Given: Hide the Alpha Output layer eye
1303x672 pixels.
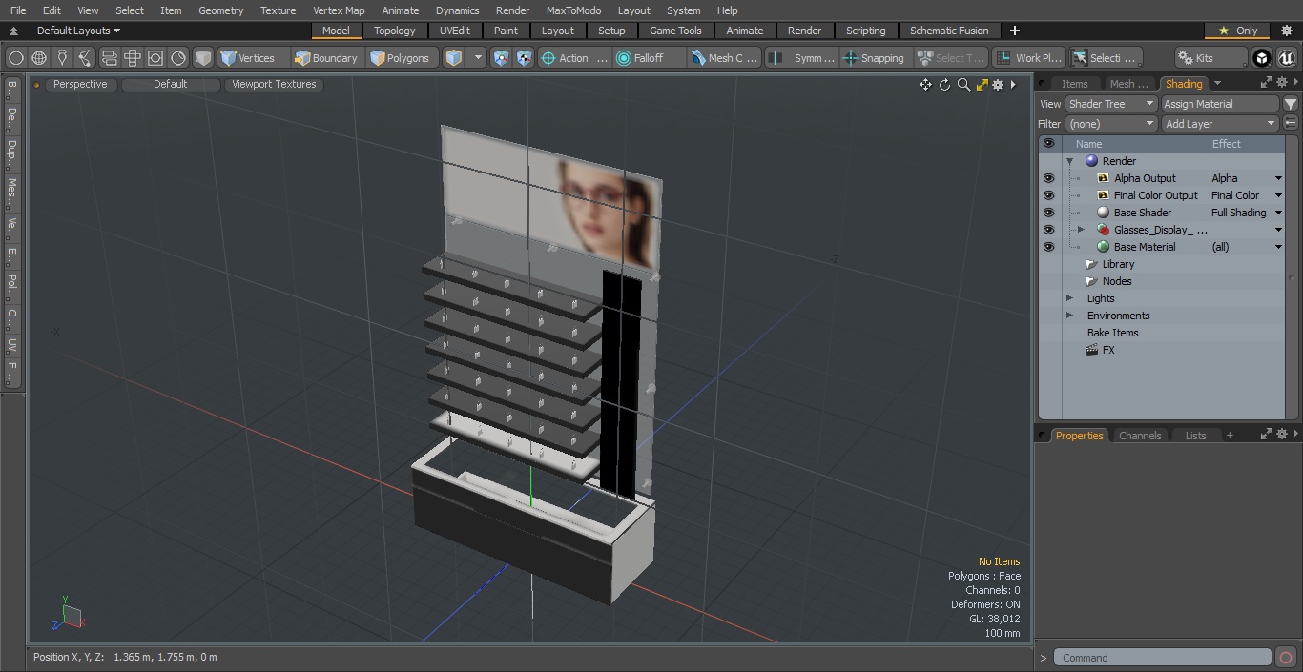Looking at the screenshot, I should pyautogui.click(x=1049, y=178).
